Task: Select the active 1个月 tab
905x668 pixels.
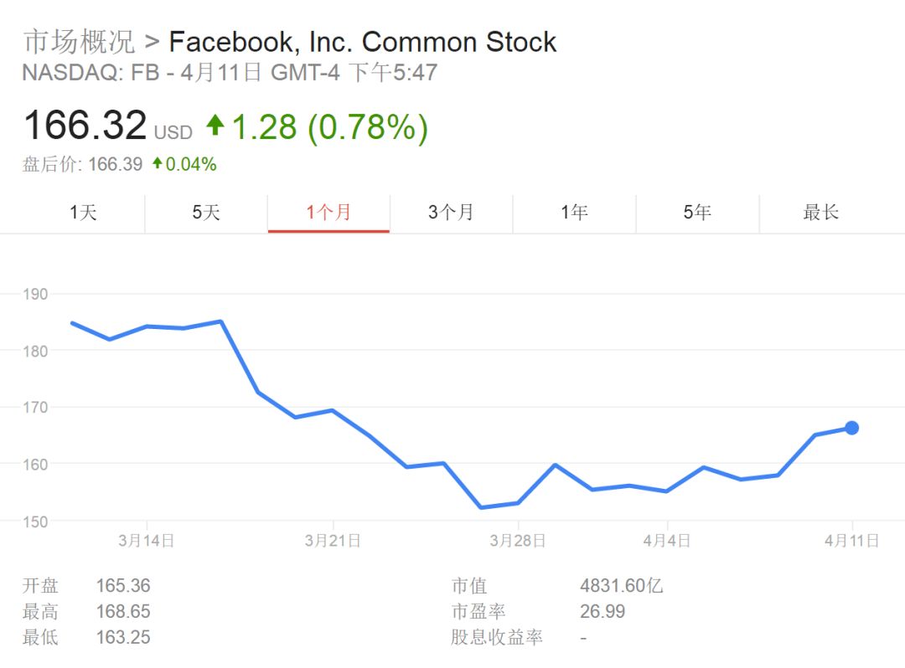Action: coord(328,213)
